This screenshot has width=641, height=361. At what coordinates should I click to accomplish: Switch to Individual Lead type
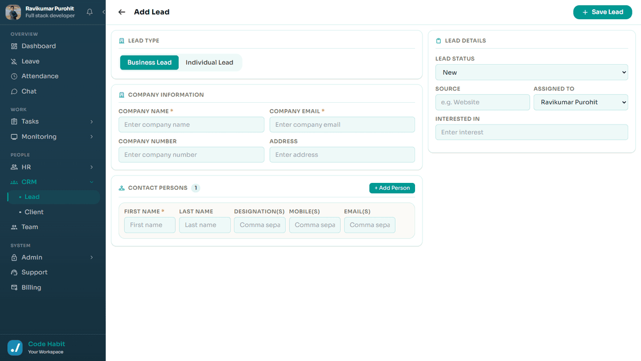point(209,63)
